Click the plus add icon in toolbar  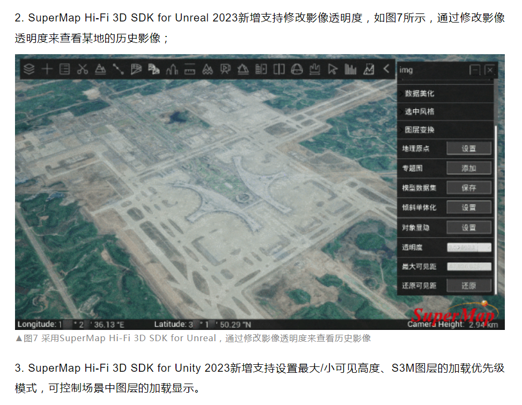coord(48,69)
